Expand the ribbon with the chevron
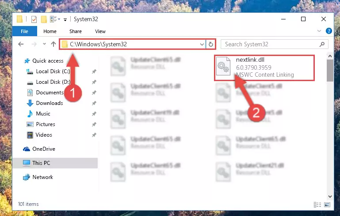This screenshot has width=340, height=216. pyautogui.click(x=319, y=31)
